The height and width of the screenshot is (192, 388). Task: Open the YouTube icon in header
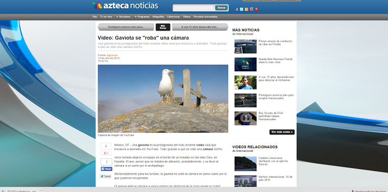coord(251,9)
